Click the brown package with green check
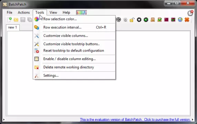The height and width of the screenshot is (124, 197). coord(159,20)
